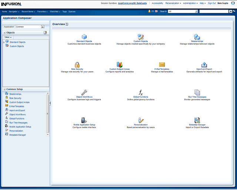Click inside the top search text field
This screenshot has width=237, height=190.
pos(214,12)
